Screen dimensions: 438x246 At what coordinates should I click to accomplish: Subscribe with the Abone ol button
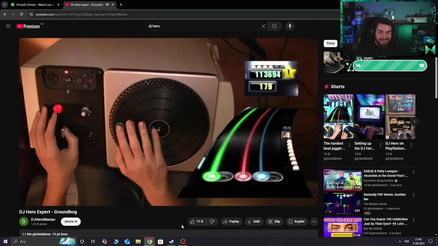click(71, 221)
